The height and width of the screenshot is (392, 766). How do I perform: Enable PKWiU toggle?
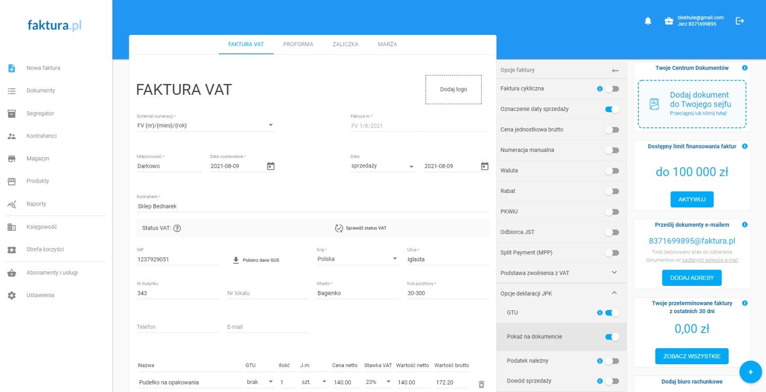coord(612,212)
